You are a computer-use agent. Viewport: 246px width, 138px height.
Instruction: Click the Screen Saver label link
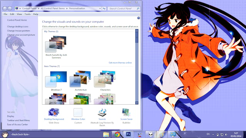coord(126,119)
